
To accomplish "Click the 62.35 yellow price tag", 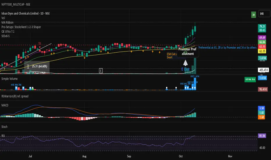I will 262,51.
